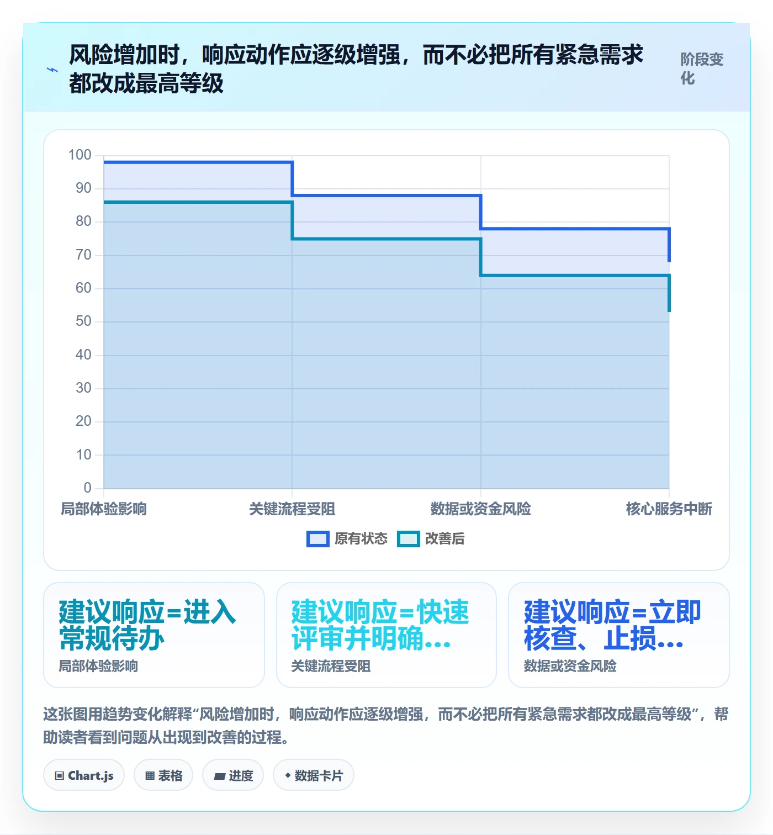This screenshot has height=835, width=773.
Task: Click the 局部体验影响 x-axis label
Action: coord(104,509)
